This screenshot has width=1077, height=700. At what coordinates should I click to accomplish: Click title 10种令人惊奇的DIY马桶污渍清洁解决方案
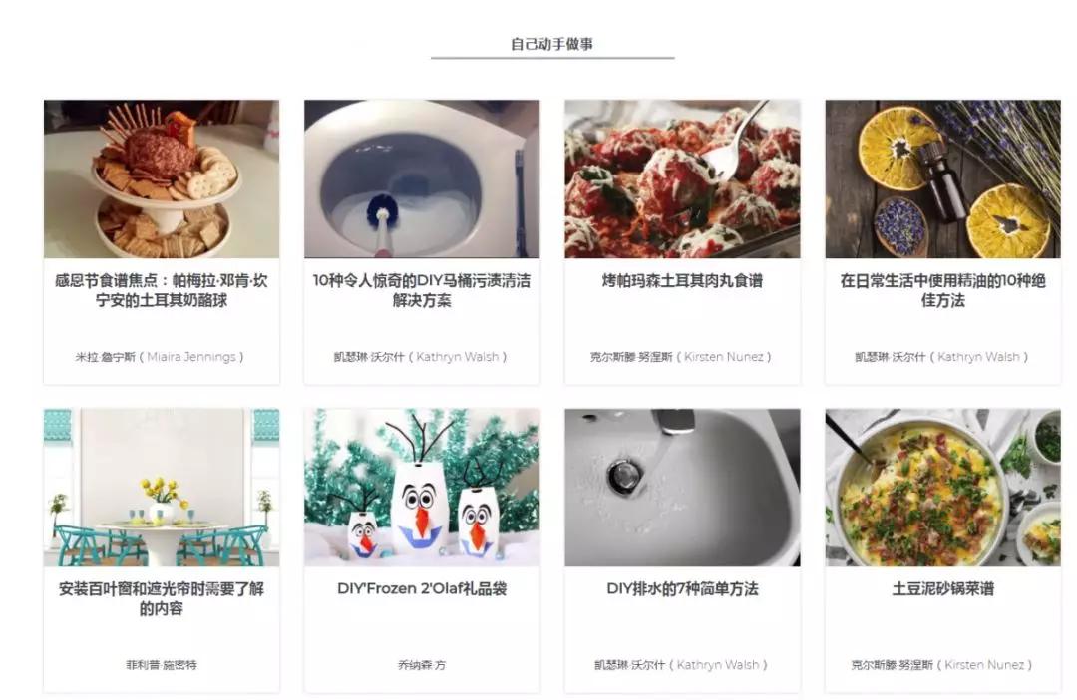[x=422, y=290]
